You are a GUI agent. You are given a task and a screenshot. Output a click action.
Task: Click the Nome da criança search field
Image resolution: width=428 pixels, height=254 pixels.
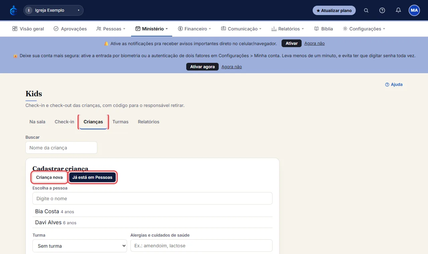pyautogui.click(x=61, y=148)
